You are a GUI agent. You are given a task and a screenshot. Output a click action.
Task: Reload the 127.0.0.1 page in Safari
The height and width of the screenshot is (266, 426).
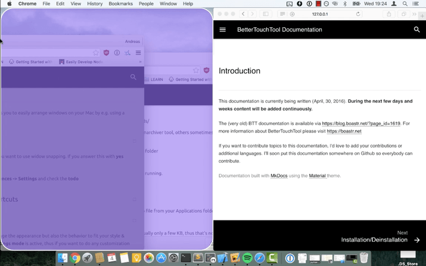pos(358,14)
